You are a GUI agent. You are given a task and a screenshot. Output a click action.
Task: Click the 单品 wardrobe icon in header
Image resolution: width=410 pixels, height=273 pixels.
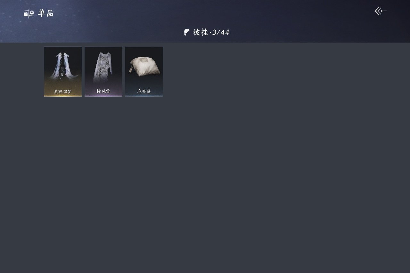[29, 13]
